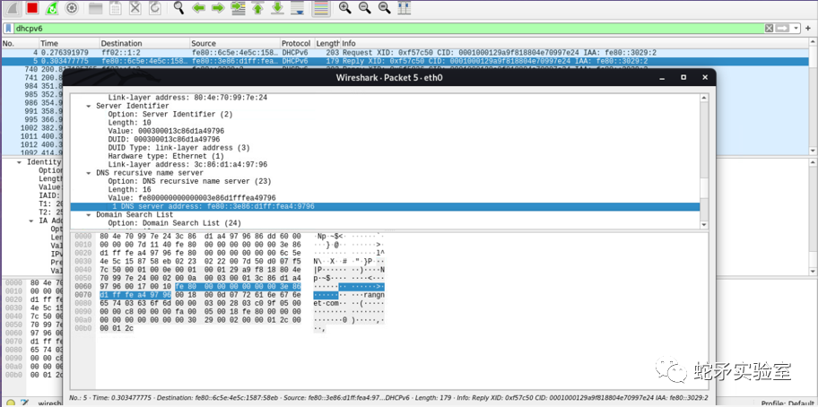Screen dimensions: 818x407
Task: Open capture file properties pencil icon
Action: (24, 403)
